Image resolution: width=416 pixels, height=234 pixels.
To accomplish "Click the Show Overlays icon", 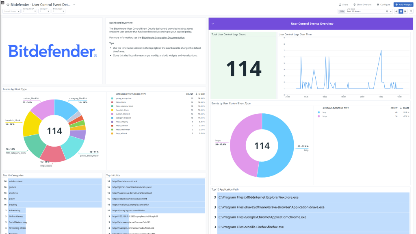I will pos(354,4).
